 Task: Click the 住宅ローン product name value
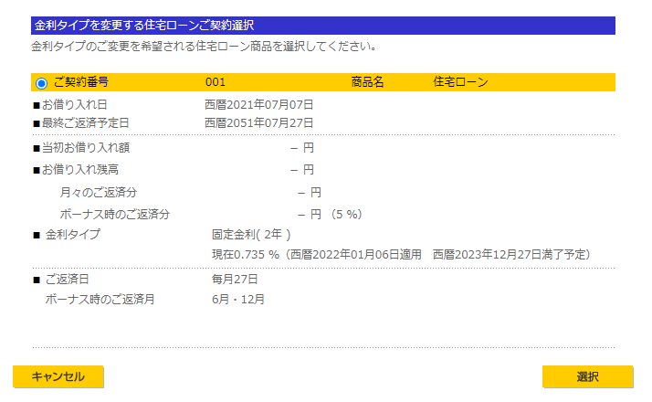click(460, 82)
